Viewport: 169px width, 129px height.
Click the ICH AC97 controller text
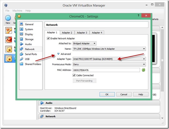[59, 111]
